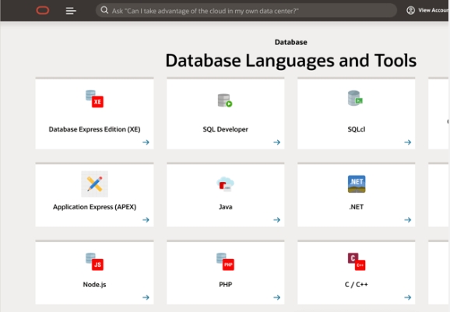Image resolution: width=450 pixels, height=312 pixels.
Task: Click the SQL Developer database icon
Action: [x=225, y=100]
